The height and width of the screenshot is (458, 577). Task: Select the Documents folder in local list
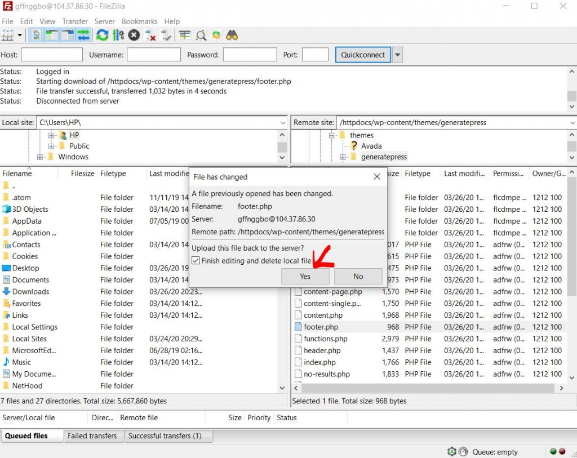(26, 280)
